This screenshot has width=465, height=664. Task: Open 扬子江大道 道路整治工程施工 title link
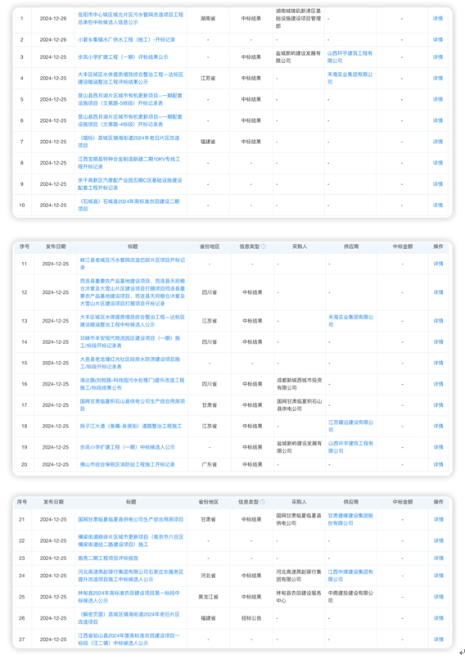coord(131,426)
